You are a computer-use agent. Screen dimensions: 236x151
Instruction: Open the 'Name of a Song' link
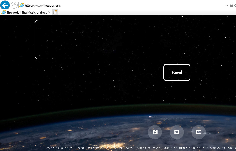pyautogui.click(x=59, y=148)
